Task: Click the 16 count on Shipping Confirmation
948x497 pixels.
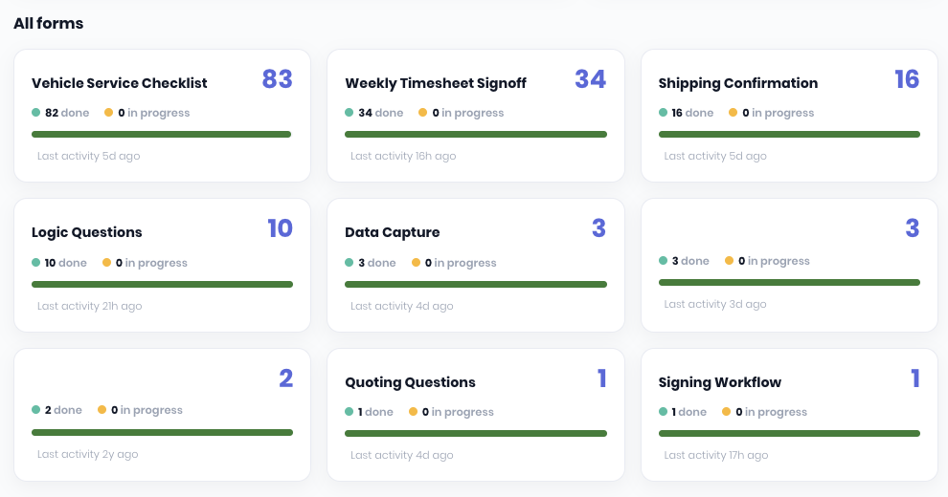Action: (907, 79)
